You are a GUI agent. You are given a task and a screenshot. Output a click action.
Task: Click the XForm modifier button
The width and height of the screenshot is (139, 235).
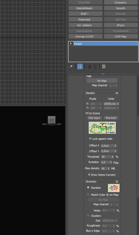(121, 25)
